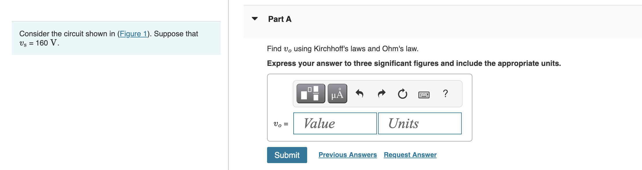Undo the last answer edit
The width and height of the screenshot is (642, 170).
tap(359, 93)
